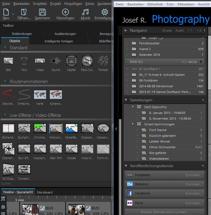Choose the Karte route animation icon
This screenshot has width=211, height=215.
point(40,95)
